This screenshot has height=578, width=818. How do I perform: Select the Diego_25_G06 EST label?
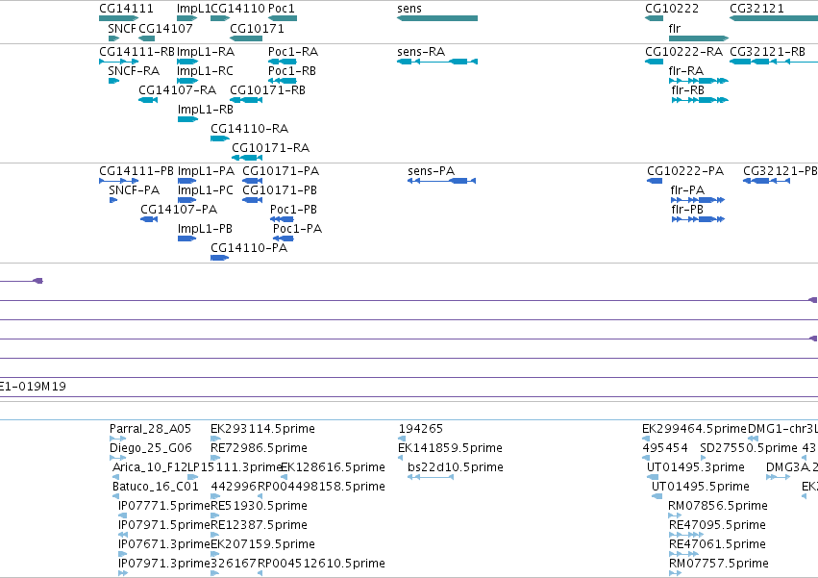[x=150, y=448]
